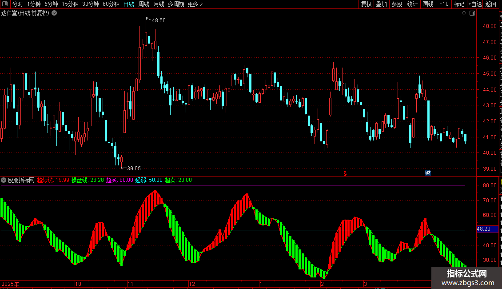Click the 48.00 price axis label
Image resolution: width=502 pixels, height=289 pixels.
pos(490,26)
